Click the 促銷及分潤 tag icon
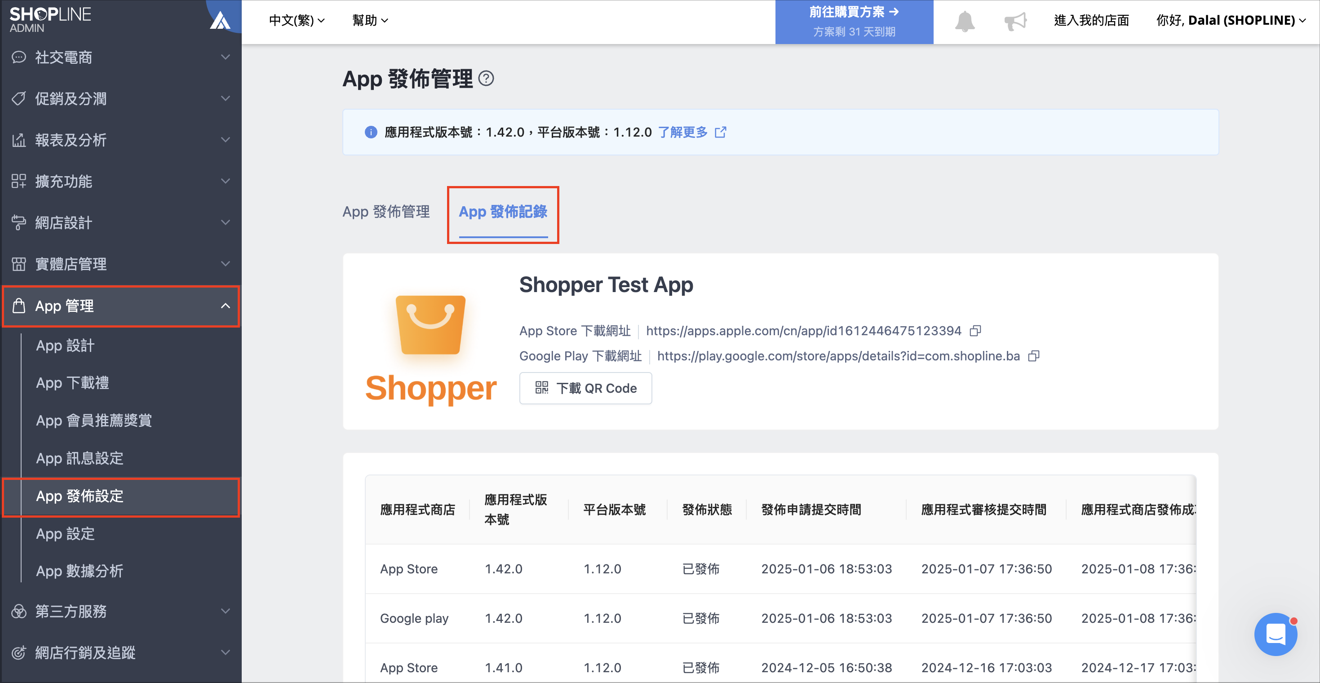The image size is (1320, 683). click(x=19, y=98)
